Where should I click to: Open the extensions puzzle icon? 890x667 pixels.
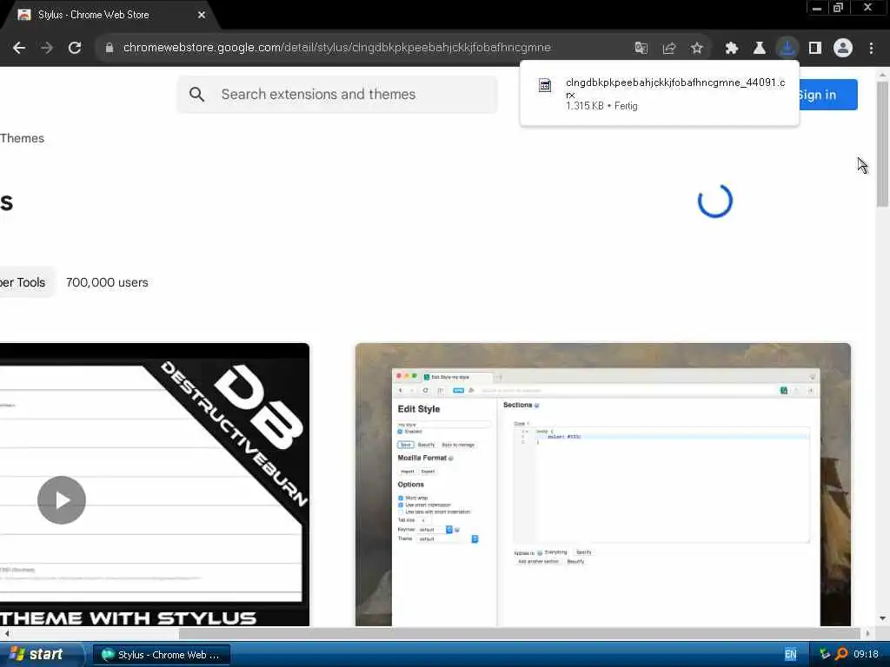pyautogui.click(x=732, y=48)
